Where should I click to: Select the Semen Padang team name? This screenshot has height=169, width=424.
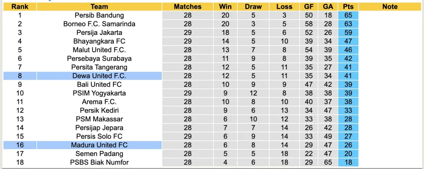(99, 153)
